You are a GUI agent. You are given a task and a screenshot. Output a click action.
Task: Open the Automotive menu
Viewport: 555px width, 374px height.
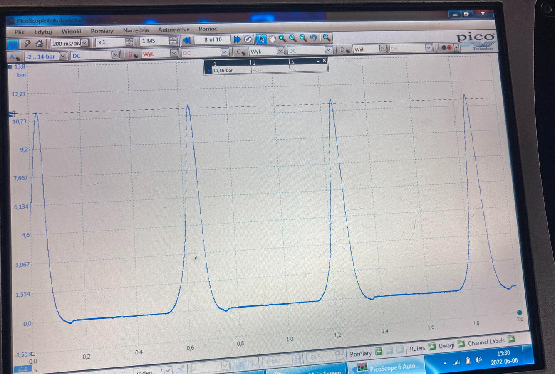[173, 30]
